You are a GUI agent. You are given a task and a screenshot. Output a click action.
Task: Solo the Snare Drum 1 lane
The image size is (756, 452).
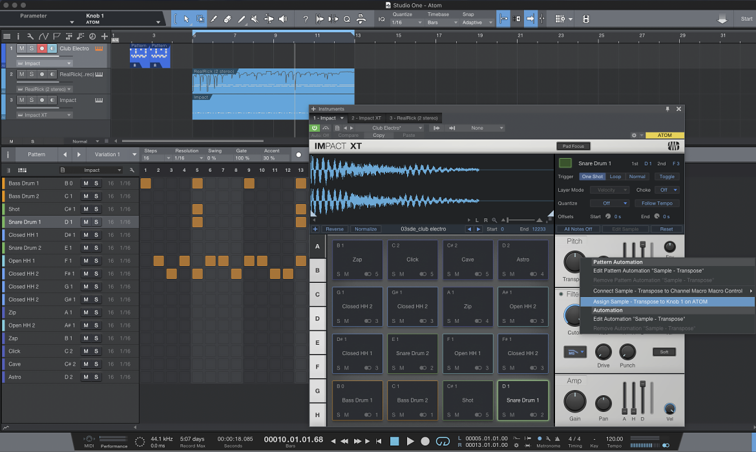pyautogui.click(x=96, y=222)
